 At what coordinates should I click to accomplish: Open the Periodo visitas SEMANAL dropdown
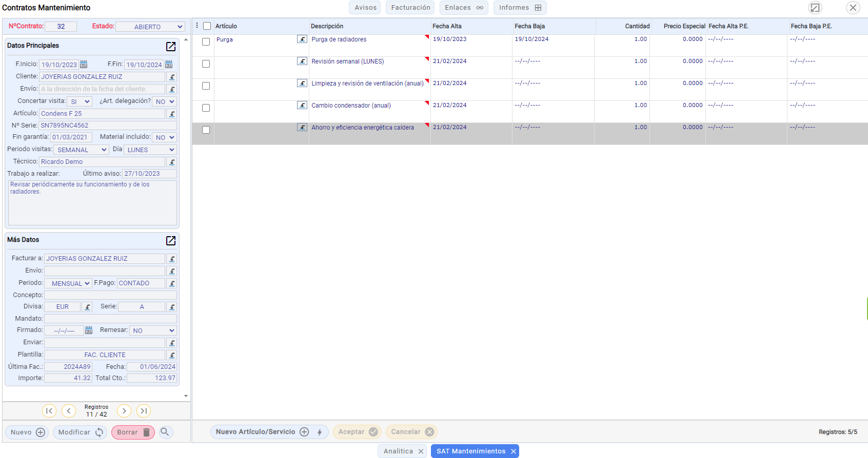(81, 150)
